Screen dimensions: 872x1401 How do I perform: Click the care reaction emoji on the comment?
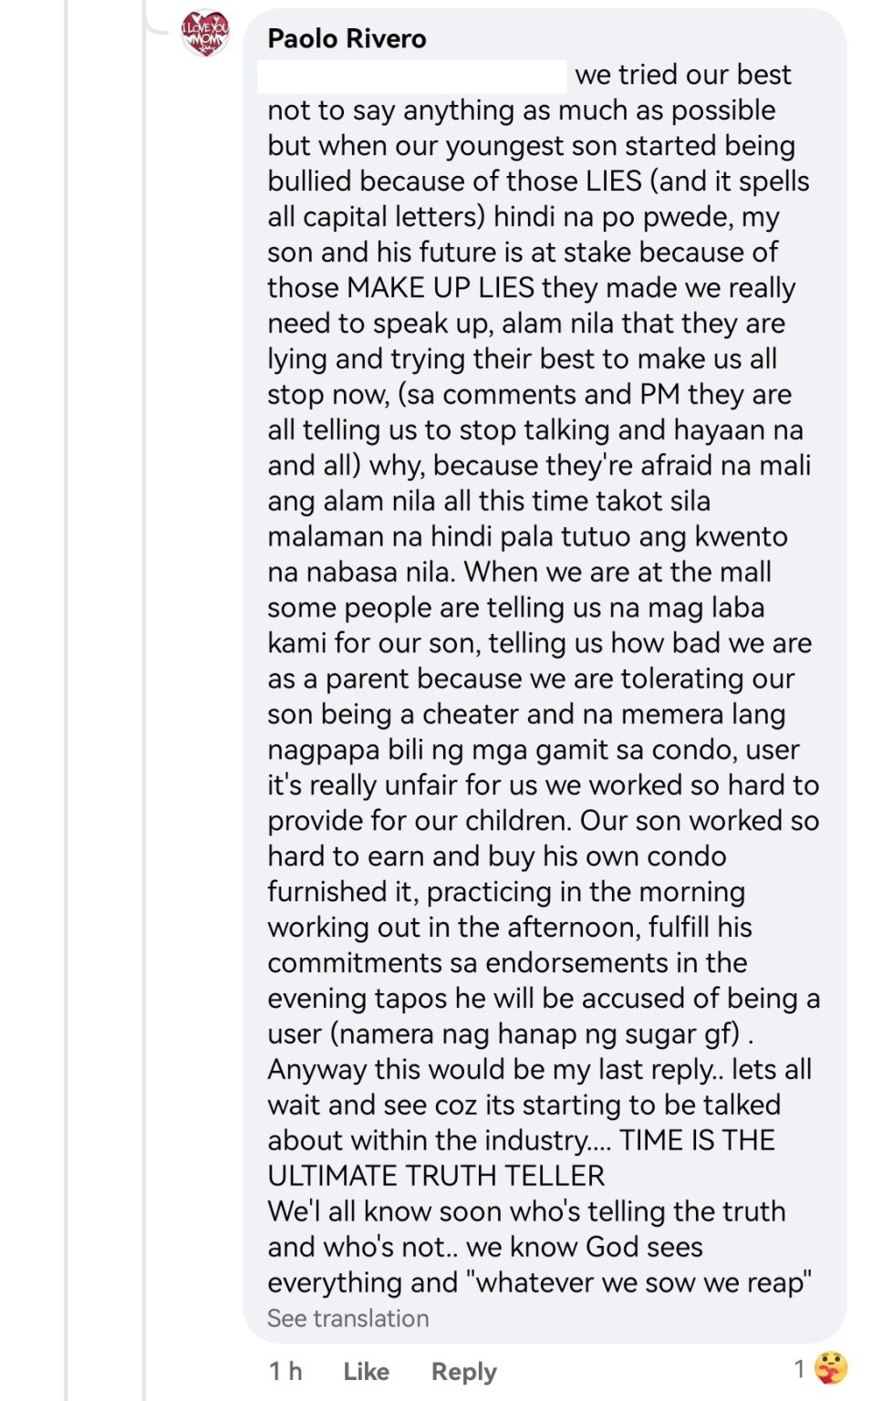(831, 1369)
